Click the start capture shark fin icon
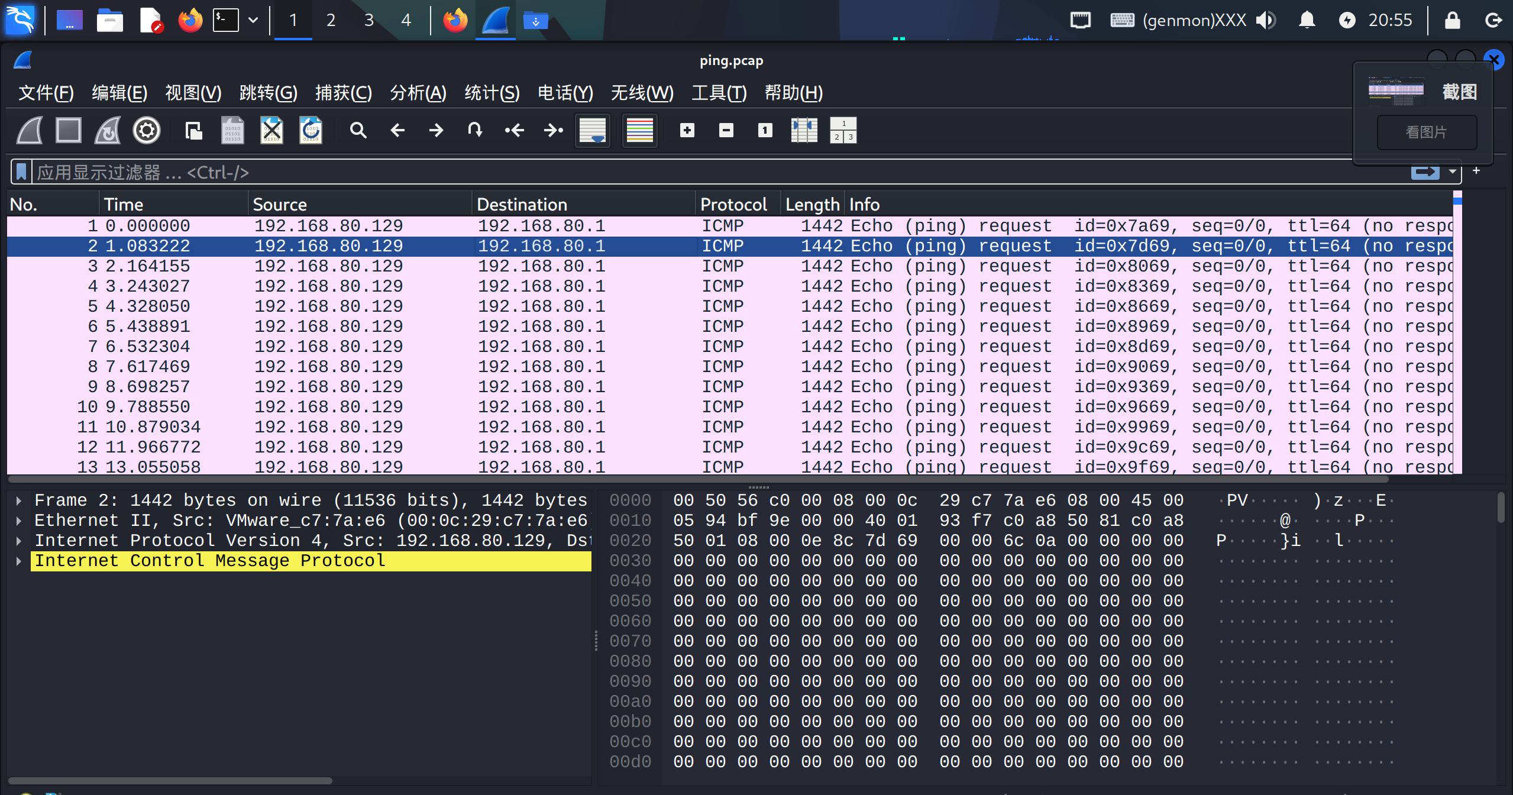The width and height of the screenshot is (1513, 795). (x=30, y=130)
